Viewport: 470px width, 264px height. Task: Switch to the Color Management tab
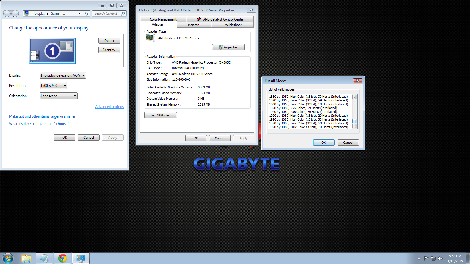[x=163, y=19]
